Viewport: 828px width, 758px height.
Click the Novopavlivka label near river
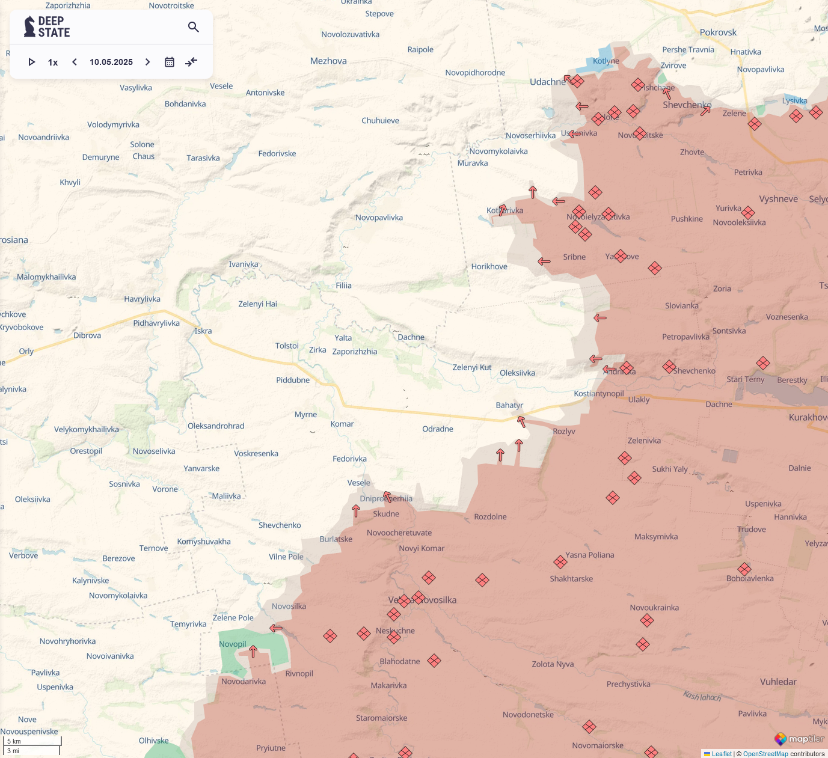[x=379, y=218]
